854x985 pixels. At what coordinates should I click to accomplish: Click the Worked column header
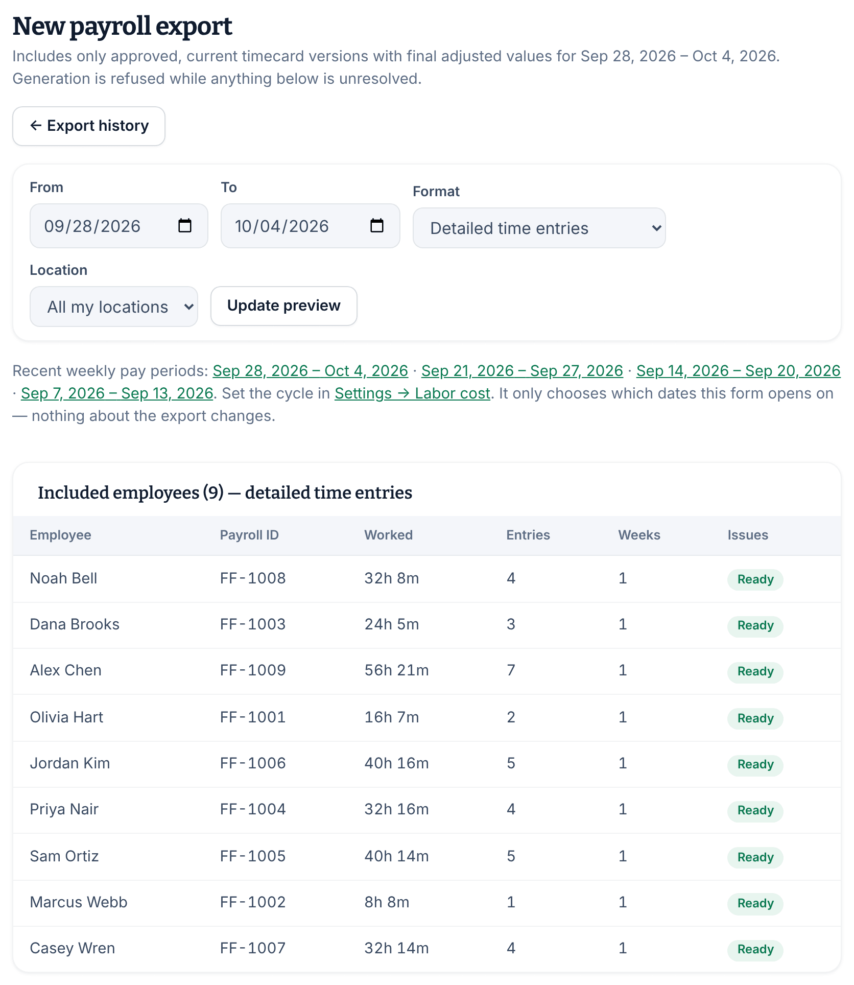[389, 535]
